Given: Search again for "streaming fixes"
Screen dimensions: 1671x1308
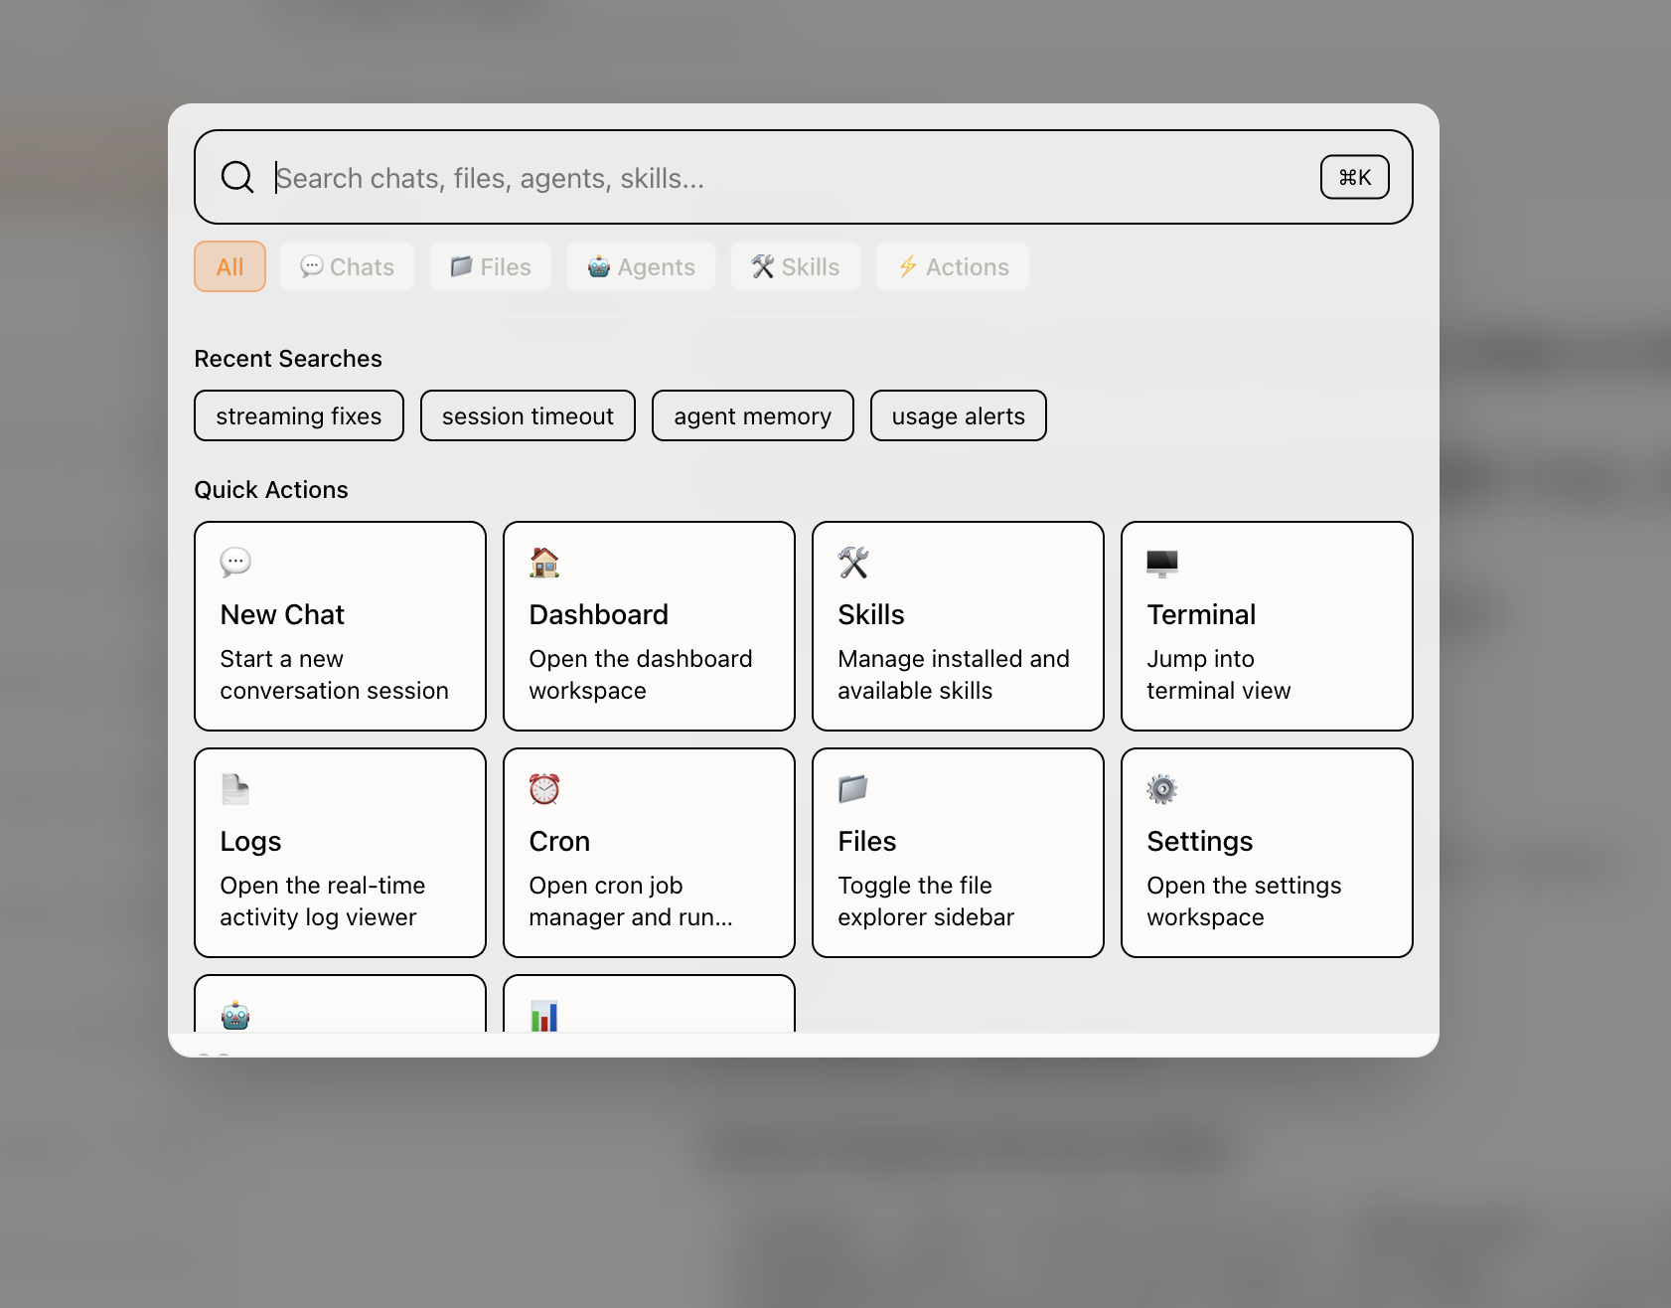Looking at the screenshot, I should pyautogui.click(x=299, y=415).
